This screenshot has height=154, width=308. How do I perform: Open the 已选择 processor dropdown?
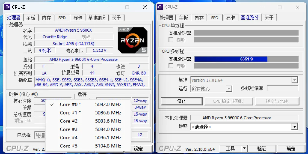click(x=40, y=135)
